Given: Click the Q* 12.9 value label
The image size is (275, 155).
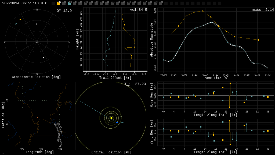Looking at the screenshot, I should pos(64,11).
